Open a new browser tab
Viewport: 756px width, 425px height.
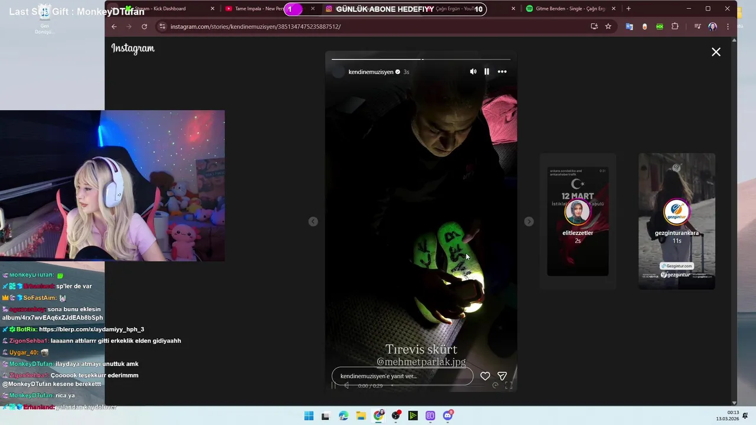[628, 9]
